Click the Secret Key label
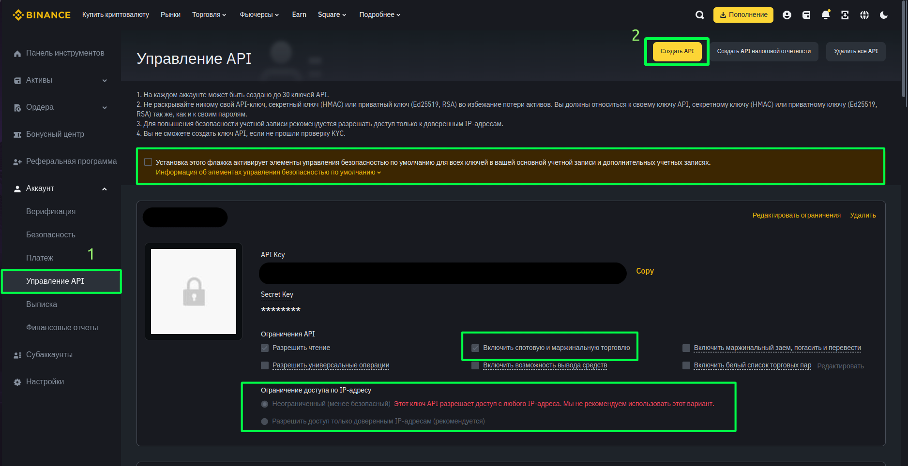 tap(277, 295)
